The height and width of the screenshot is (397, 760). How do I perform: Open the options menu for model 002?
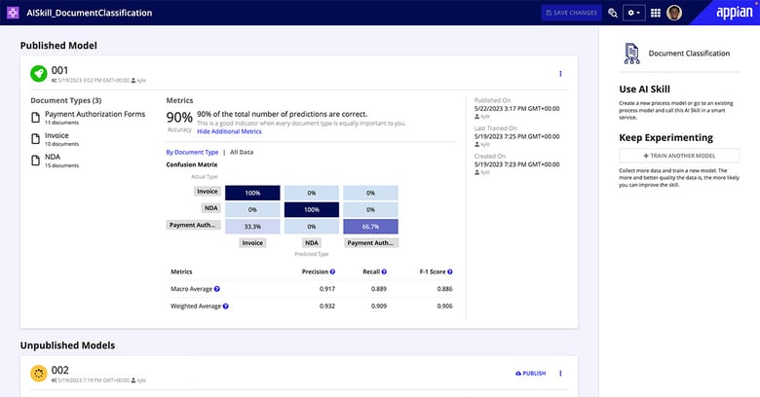560,374
